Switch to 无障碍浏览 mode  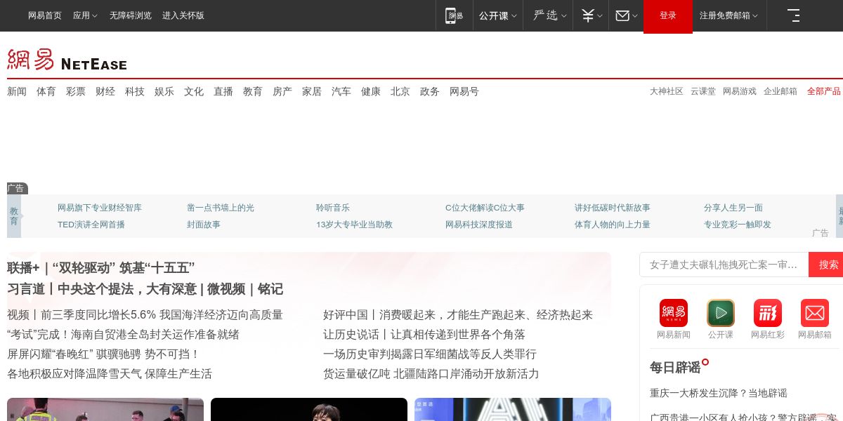point(131,15)
